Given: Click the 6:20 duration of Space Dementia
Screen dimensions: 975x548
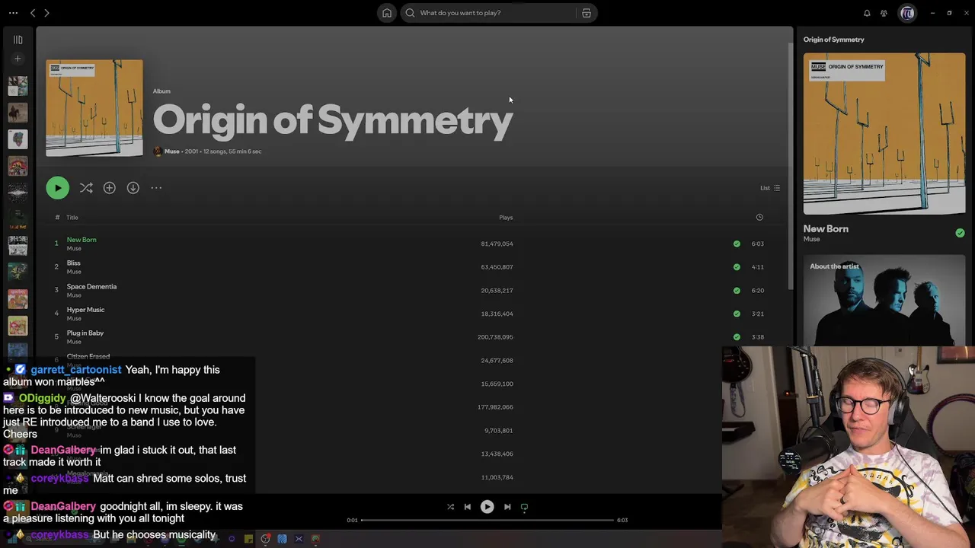Looking at the screenshot, I should (x=758, y=291).
